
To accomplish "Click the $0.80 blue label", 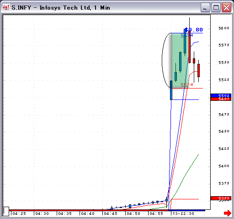I will point(194,30).
